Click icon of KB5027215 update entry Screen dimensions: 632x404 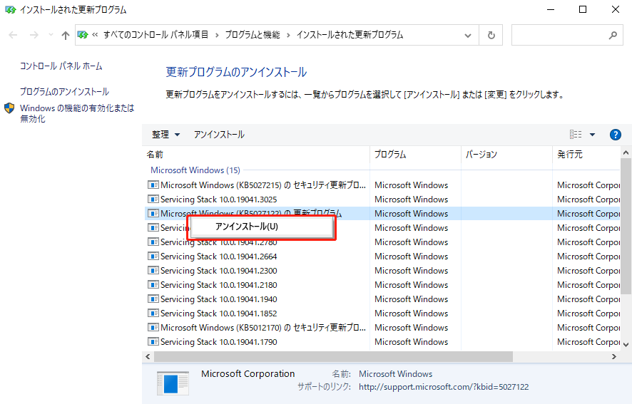click(153, 185)
